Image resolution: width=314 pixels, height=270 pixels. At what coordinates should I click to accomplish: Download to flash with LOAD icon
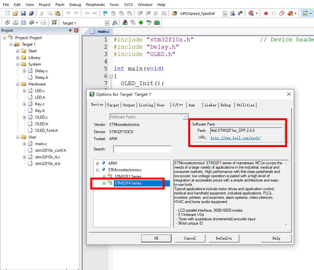tap(54, 23)
